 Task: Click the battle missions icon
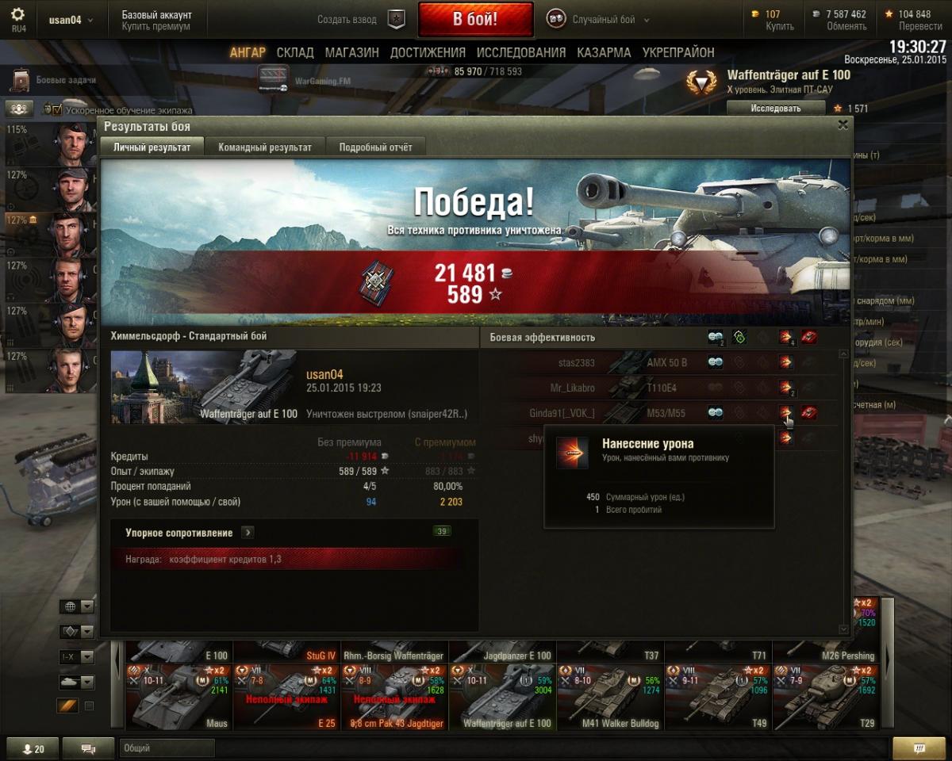(x=21, y=80)
